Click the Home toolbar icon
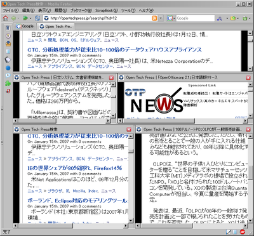 click(5, 18)
